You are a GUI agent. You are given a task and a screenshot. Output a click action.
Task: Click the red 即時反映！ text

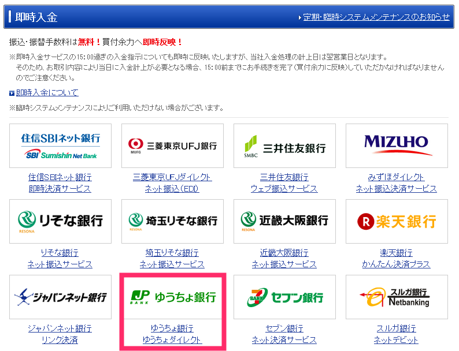(163, 42)
